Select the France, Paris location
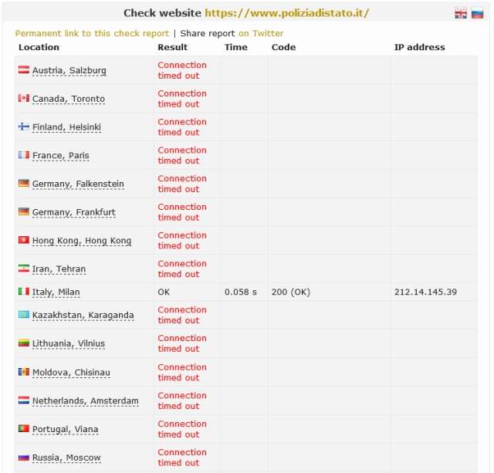This screenshot has height=473, width=494. point(60,156)
